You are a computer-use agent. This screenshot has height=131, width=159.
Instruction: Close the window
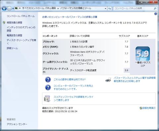click(x=153, y=2)
